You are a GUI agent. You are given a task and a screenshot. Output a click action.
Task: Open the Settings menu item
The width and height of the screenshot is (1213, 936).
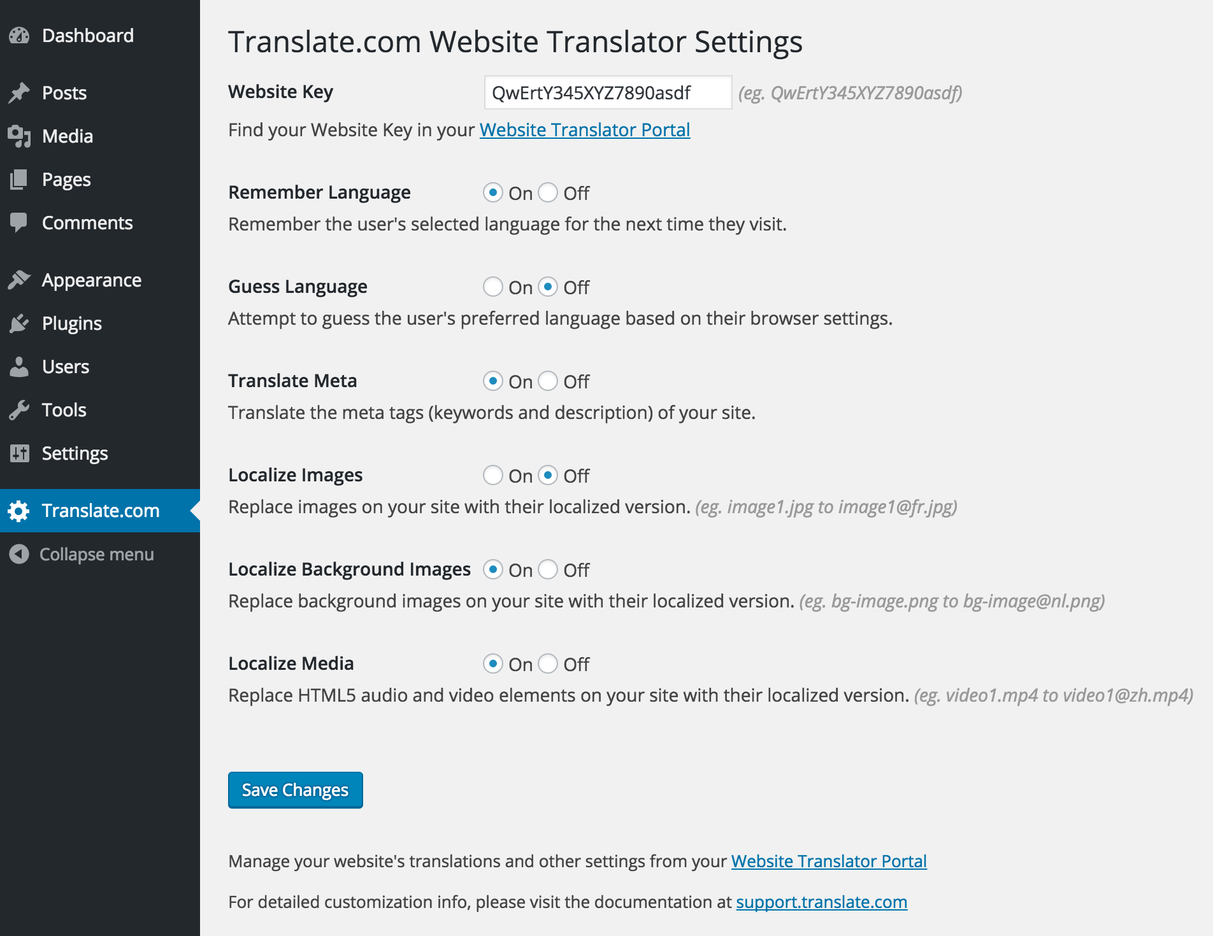click(x=75, y=453)
